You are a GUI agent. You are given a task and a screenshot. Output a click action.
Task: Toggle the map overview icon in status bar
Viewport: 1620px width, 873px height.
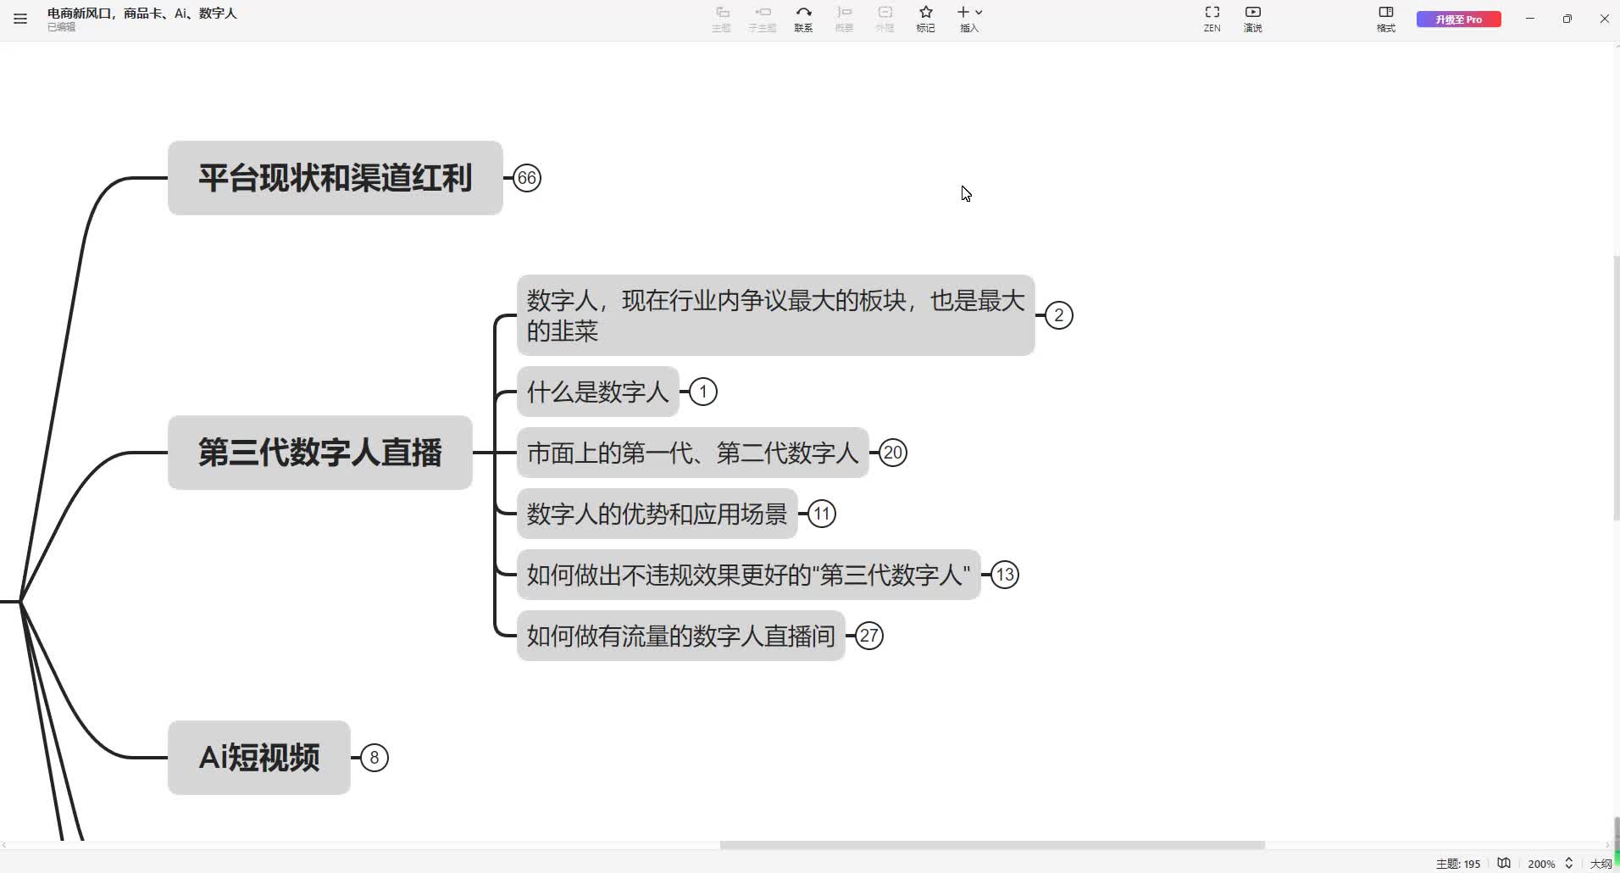pyautogui.click(x=1504, y=864)
